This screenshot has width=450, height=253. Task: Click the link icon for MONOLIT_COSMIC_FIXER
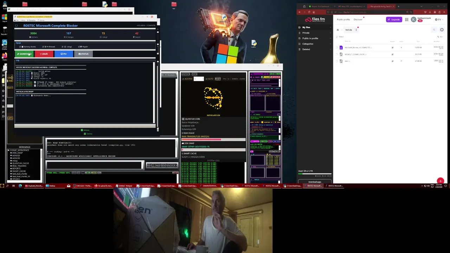tap(392, 54)
